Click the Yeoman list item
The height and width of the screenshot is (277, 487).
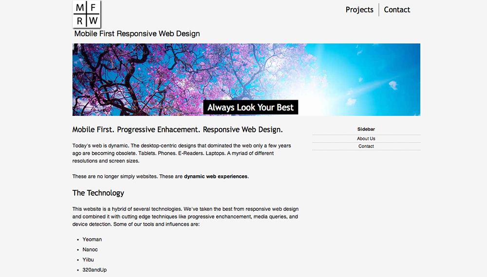[92, 240]
